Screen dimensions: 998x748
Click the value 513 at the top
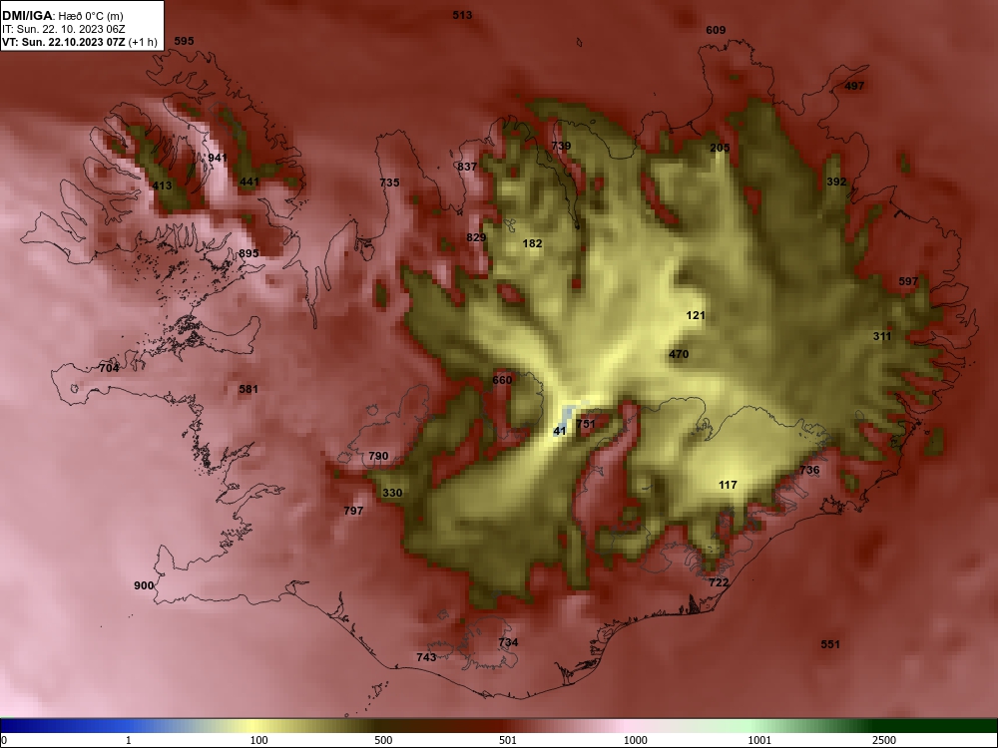point(462,15)
